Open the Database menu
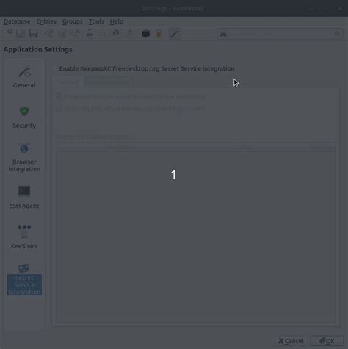This screenshot has width=348, height=349. click(x=17, y=21)
